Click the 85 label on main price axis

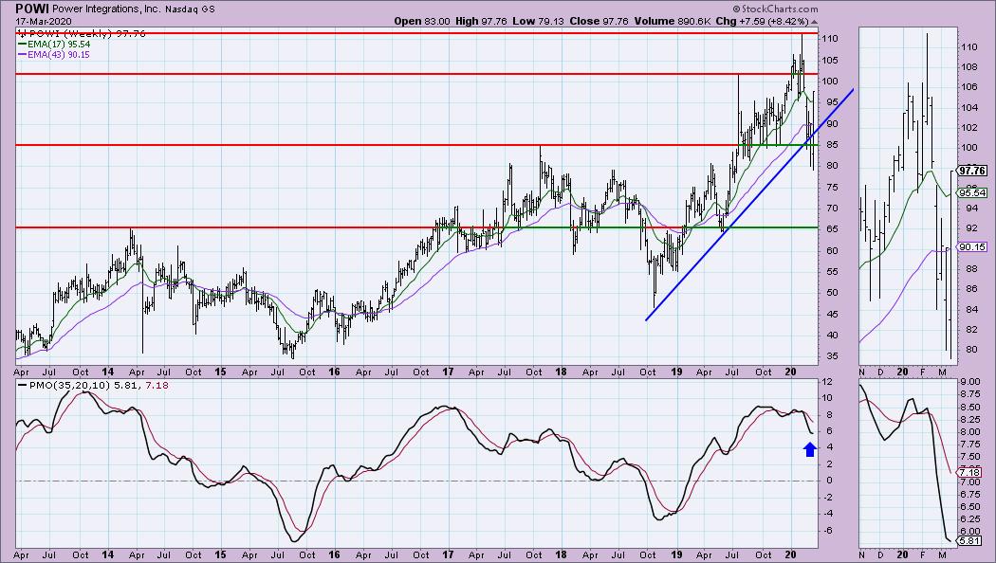pos(830,145)
